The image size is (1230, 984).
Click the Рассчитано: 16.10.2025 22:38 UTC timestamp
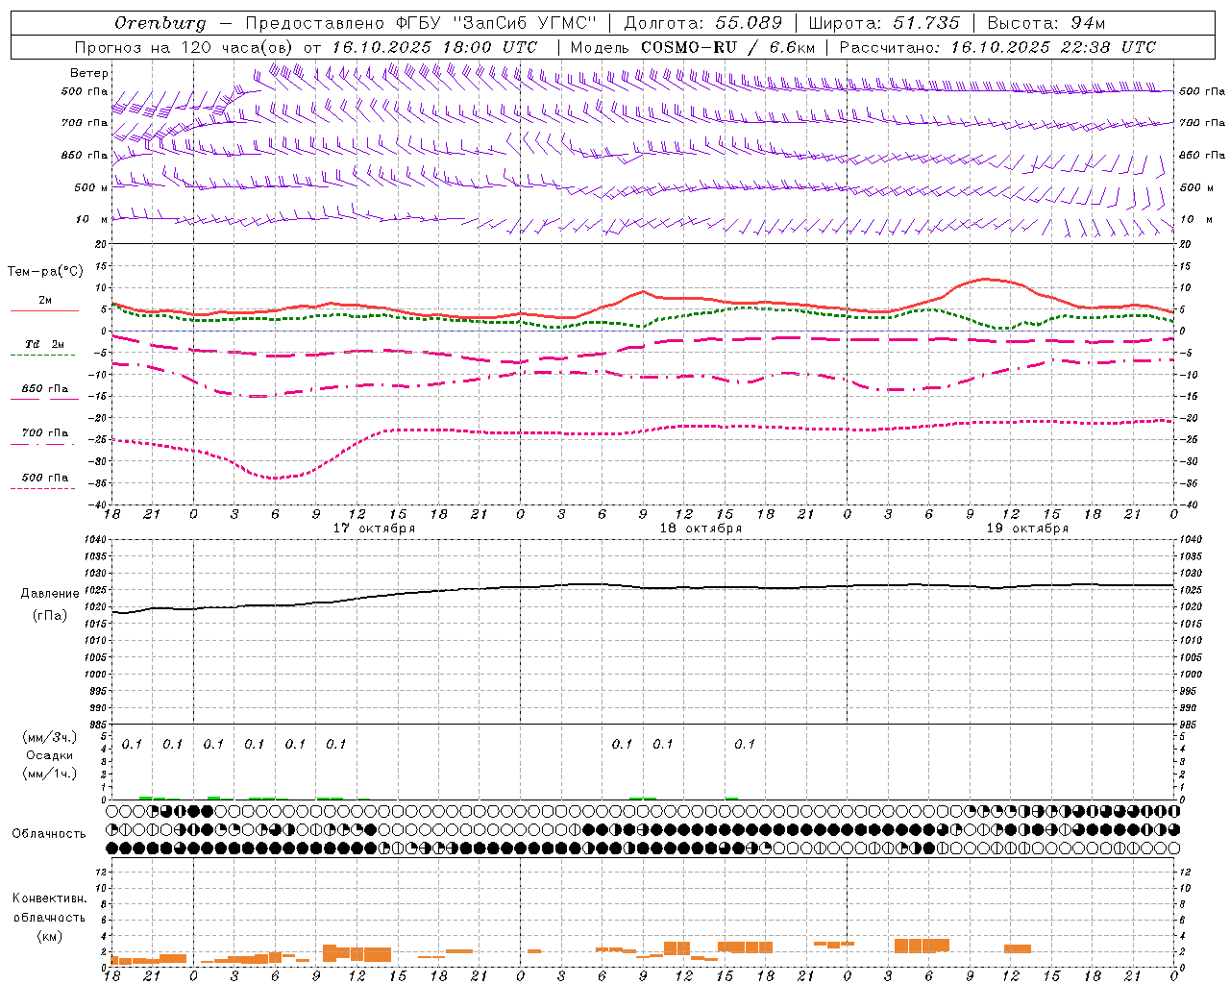click(x=997, y=47)
